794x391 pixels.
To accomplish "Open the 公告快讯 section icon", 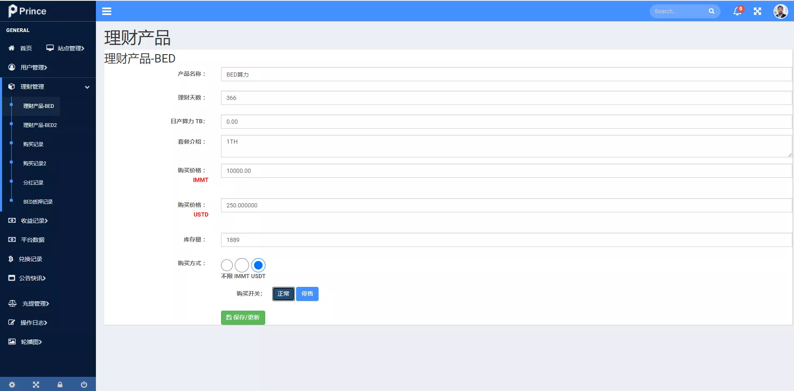I will click(x=12, y=278).
